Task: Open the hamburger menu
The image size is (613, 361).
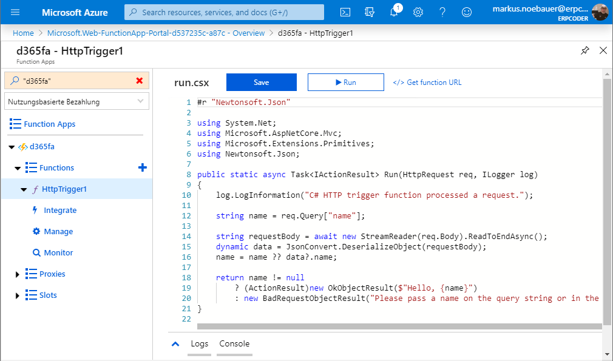Action: tap(16, 12)
